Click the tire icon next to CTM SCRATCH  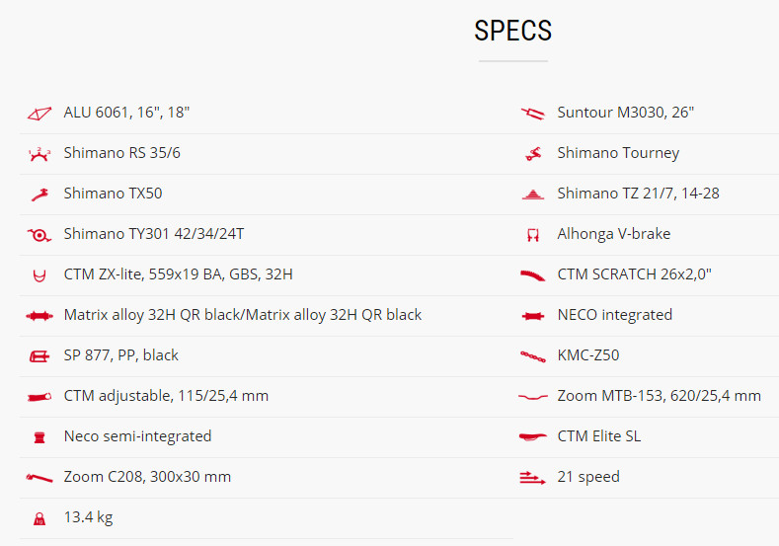click(532, 275)
